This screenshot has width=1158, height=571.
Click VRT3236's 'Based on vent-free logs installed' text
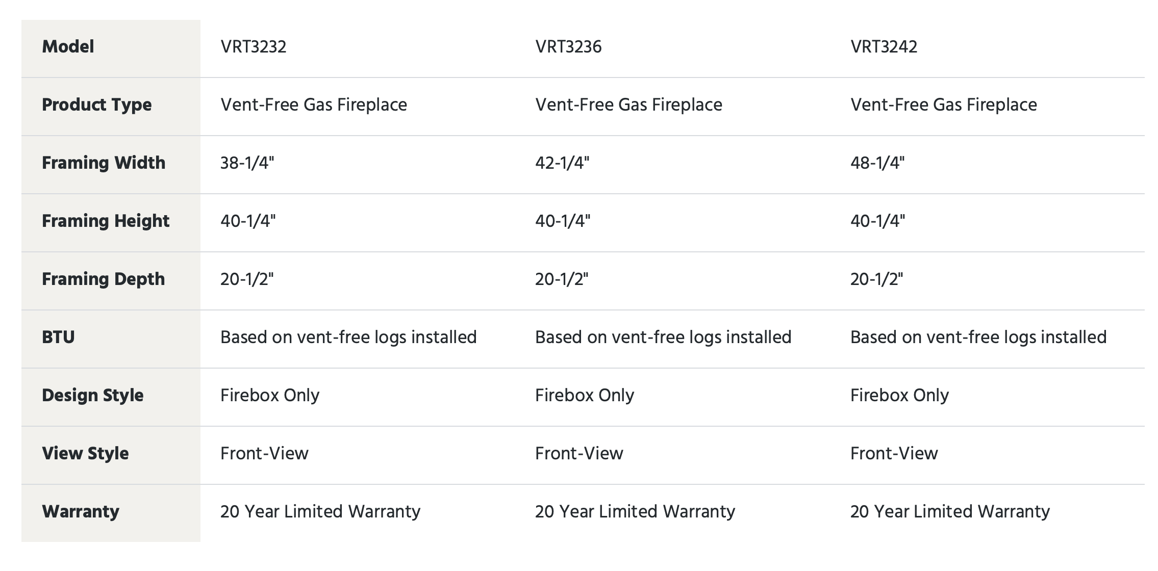663,338
